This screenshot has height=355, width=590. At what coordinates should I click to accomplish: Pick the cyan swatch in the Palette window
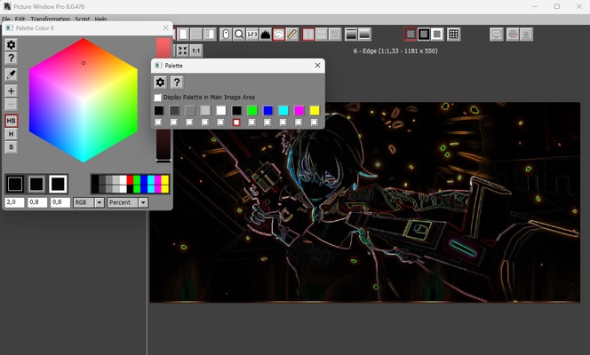pos(283,110)
